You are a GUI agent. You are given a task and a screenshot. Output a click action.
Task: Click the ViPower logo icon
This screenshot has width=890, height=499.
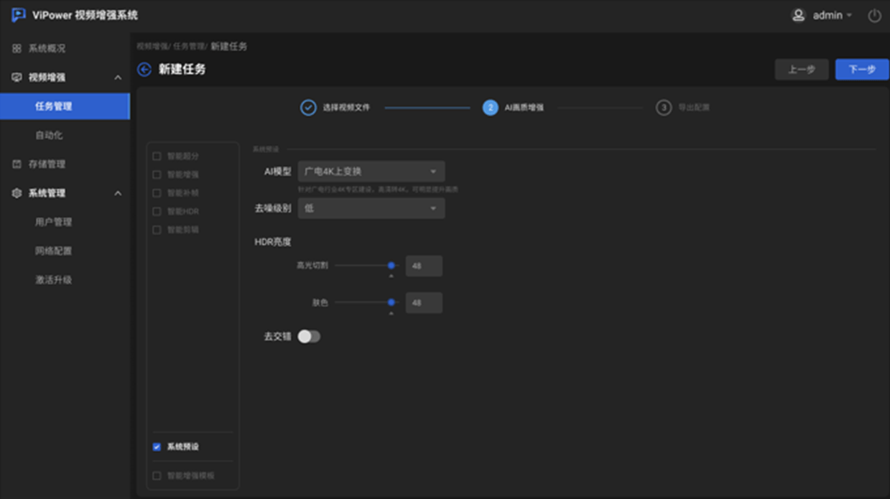(19, 15)
